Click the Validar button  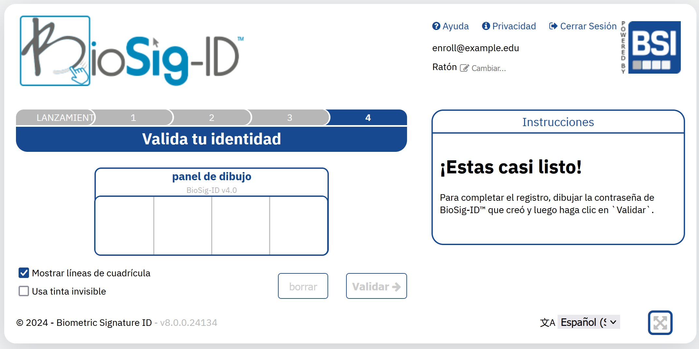pos(376,286)
